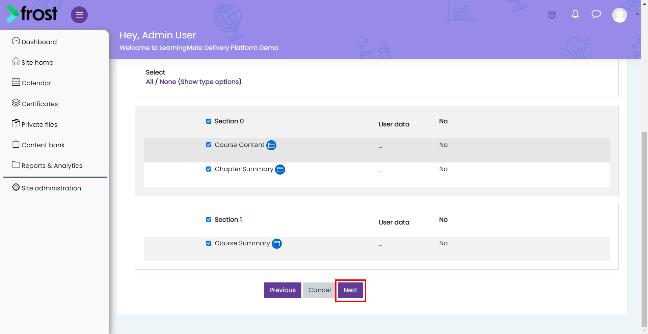Click the page vertical scrollbar
Viewport: 648px width, 334px height.
(644, 229)
